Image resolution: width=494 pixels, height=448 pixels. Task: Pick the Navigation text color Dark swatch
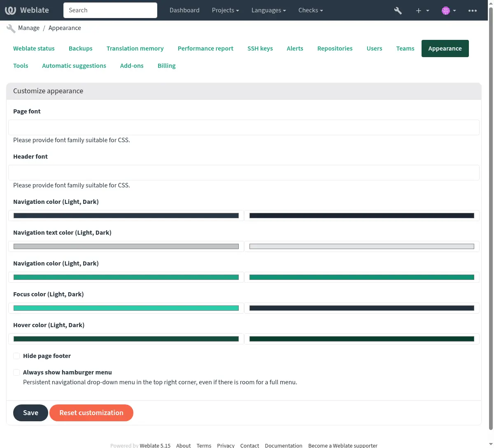tap(362, 247)
